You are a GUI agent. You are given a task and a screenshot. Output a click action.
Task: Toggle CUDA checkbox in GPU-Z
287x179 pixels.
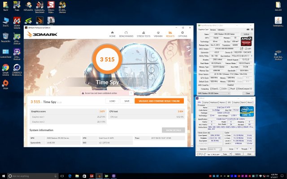(221, 89)
